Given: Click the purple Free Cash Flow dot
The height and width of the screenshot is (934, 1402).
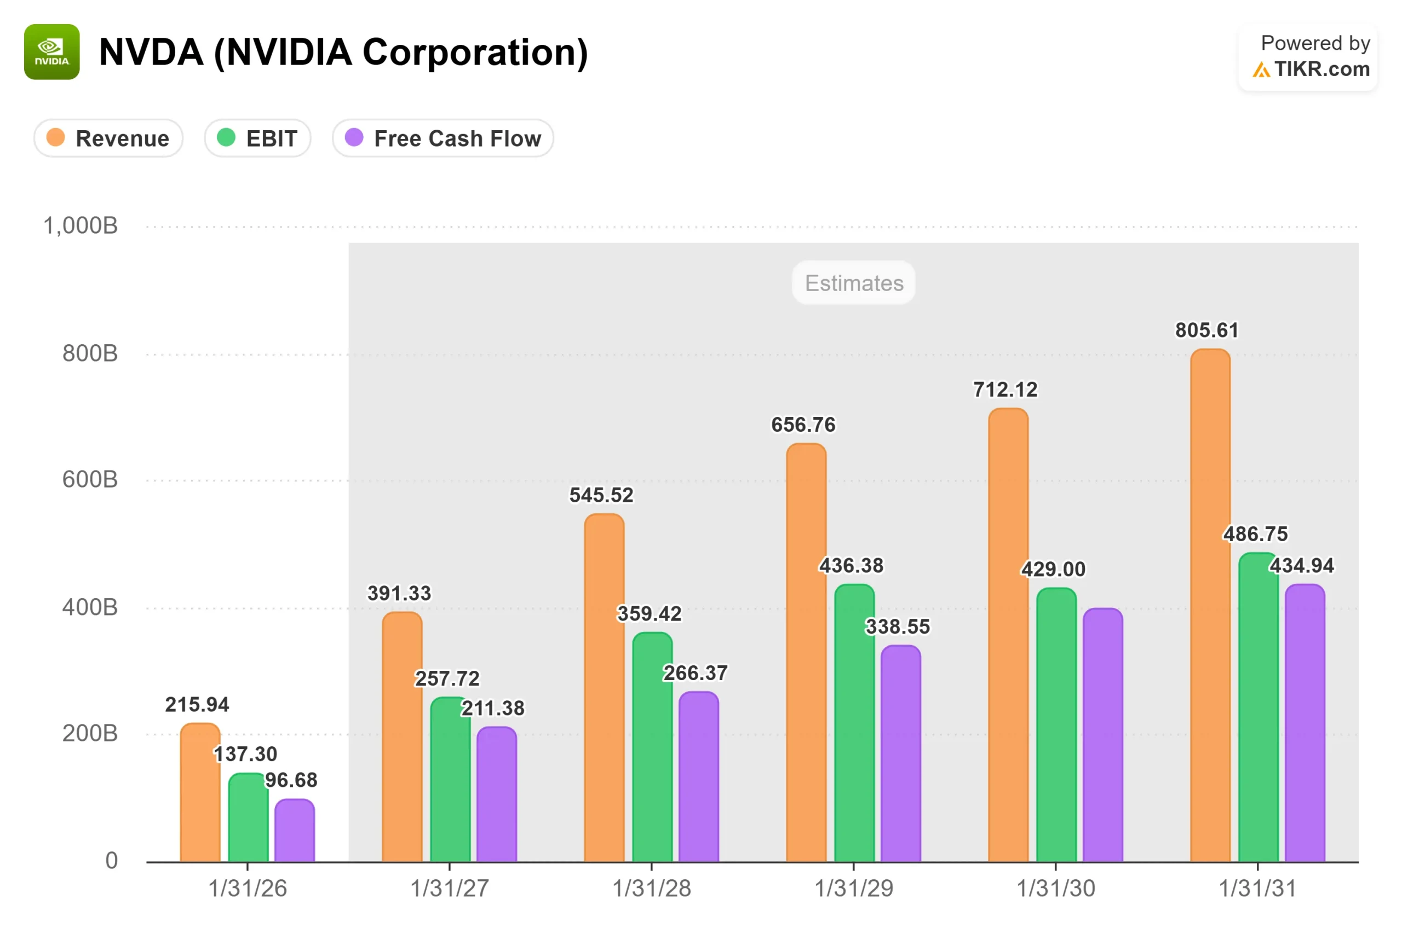Looking at the screenshot, I should [x=354, y=137].
